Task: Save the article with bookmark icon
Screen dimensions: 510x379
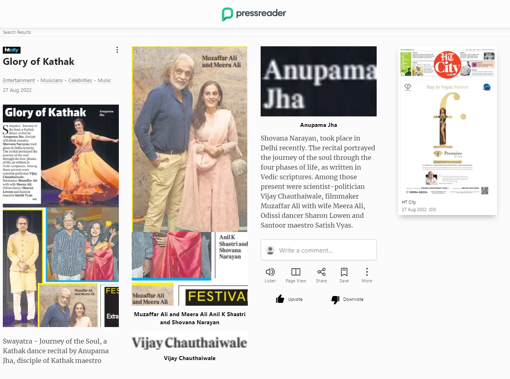Action: (344, 275)
